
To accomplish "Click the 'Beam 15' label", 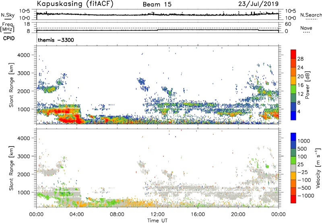I will (157, 4).
